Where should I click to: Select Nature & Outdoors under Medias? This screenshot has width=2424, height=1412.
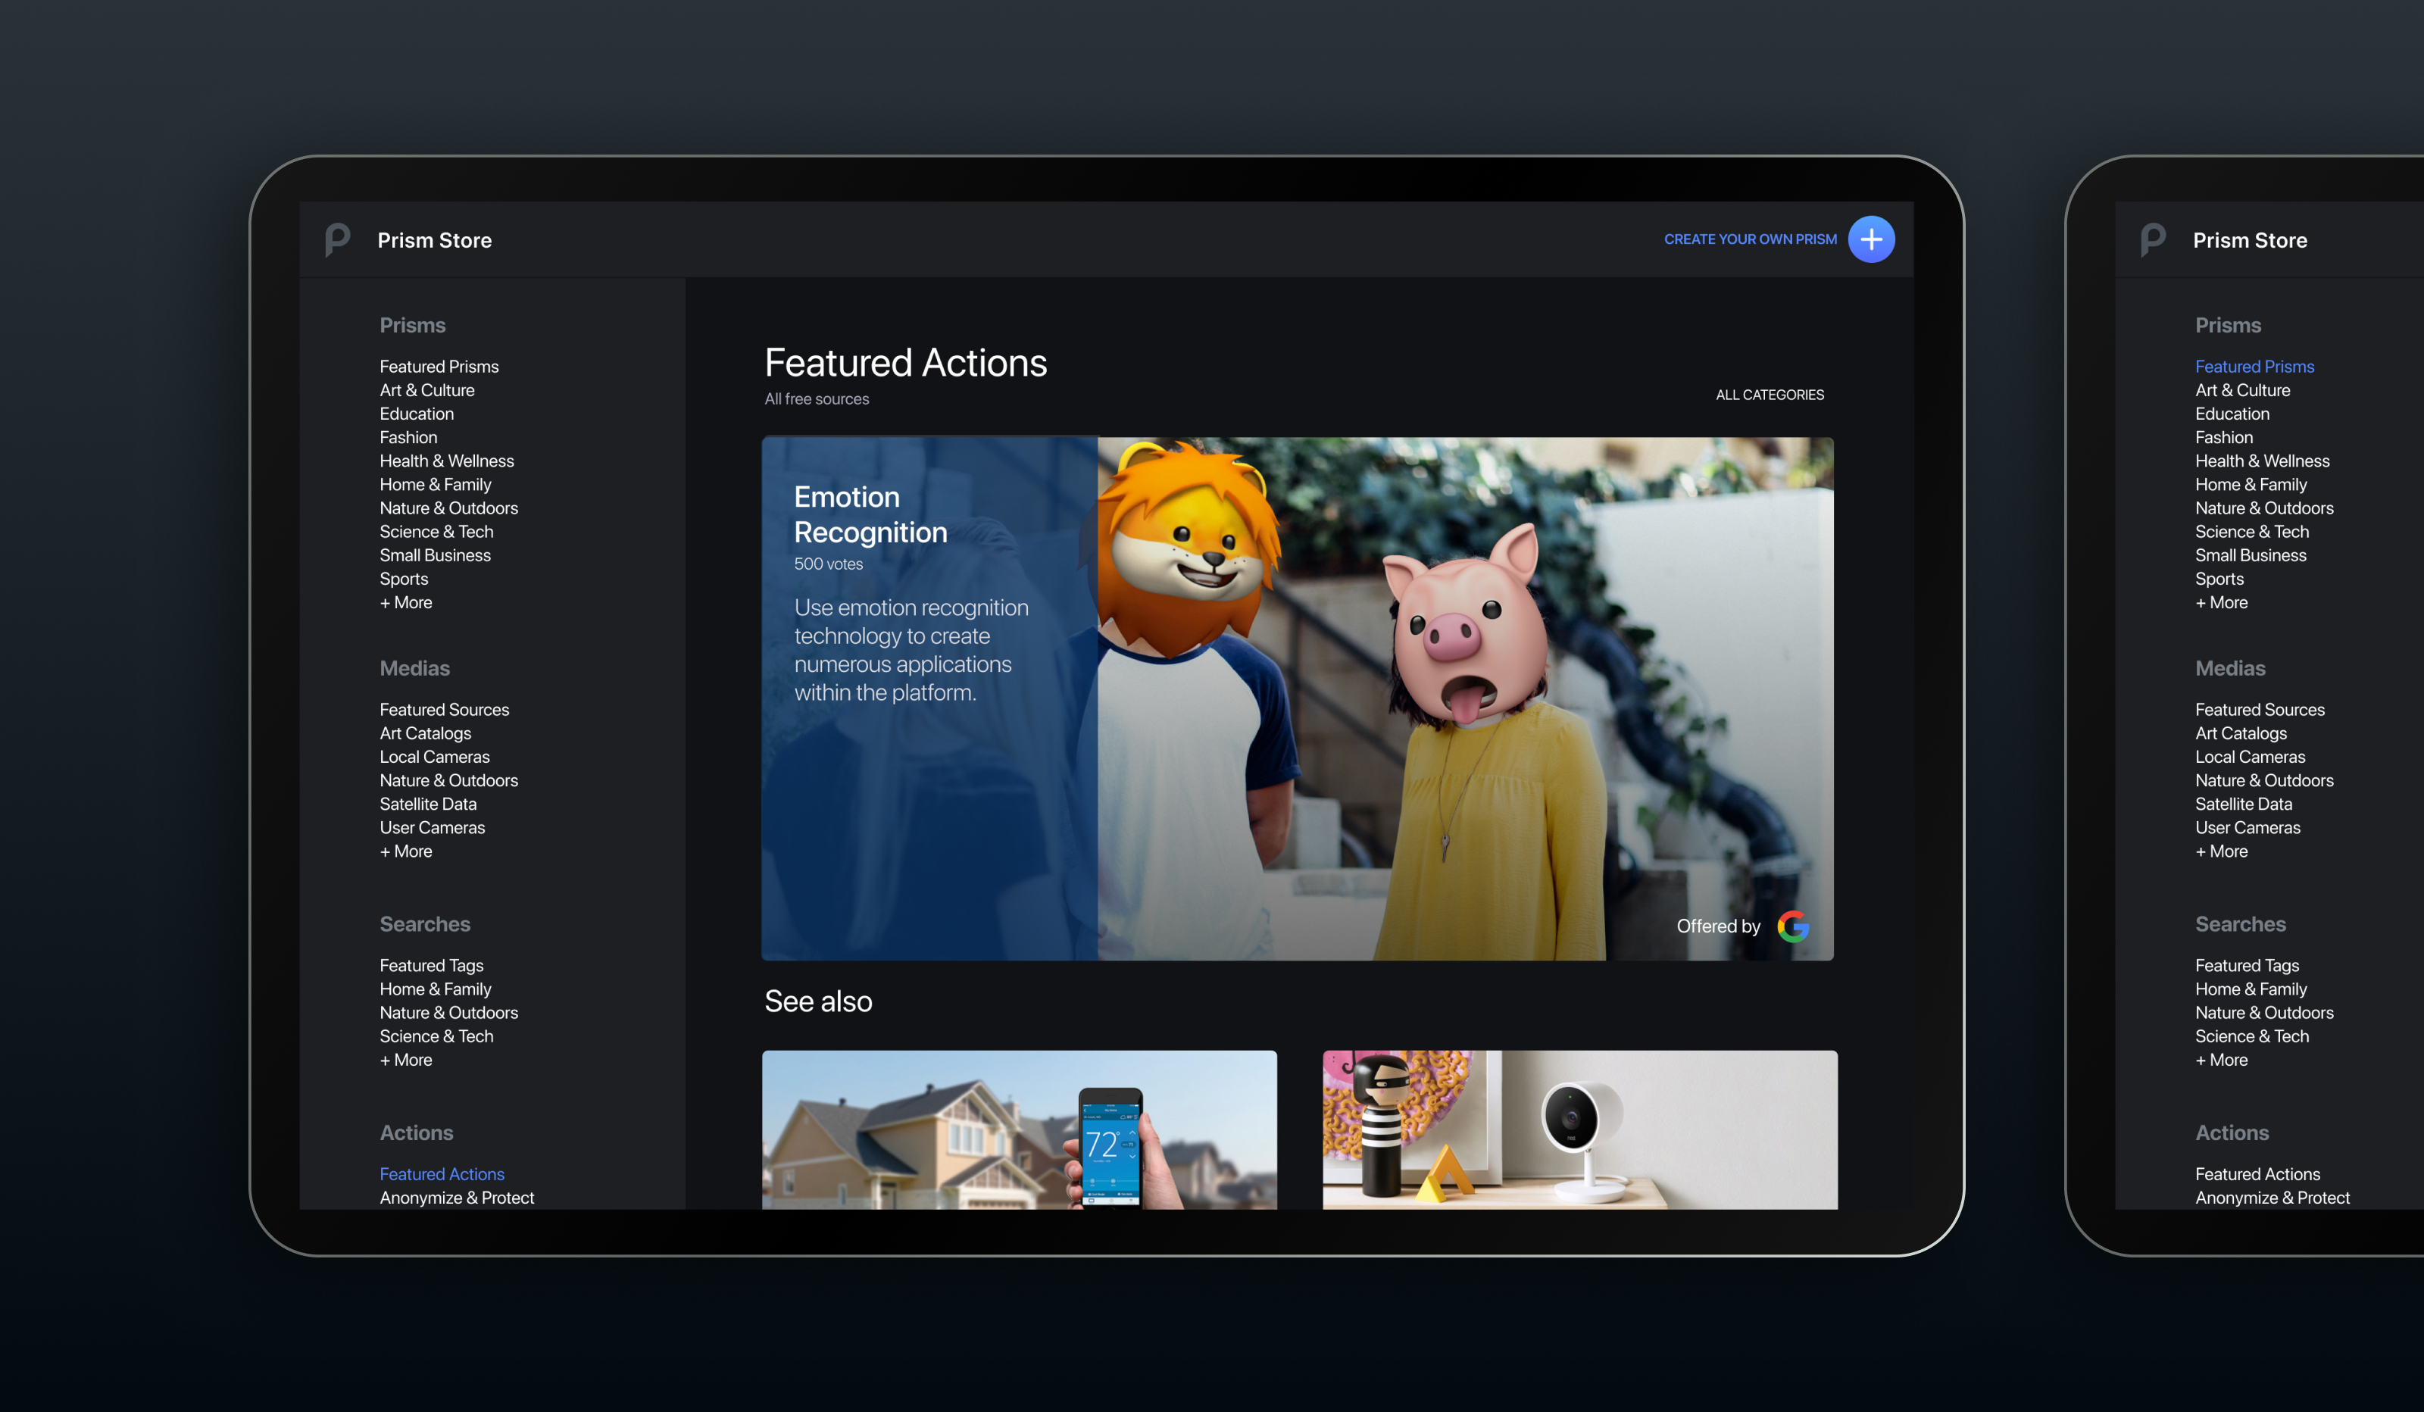coord(448,780)
